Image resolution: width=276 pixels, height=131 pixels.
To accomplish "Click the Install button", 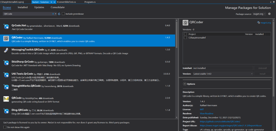I will click(262, 74).
